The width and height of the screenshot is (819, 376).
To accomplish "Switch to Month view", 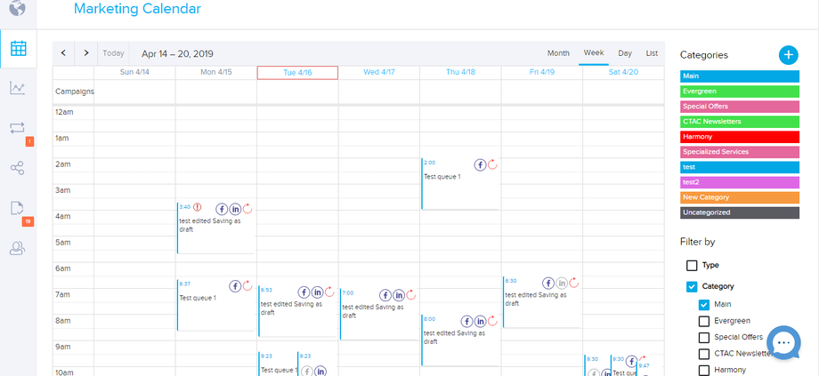I will pos(558,53).
